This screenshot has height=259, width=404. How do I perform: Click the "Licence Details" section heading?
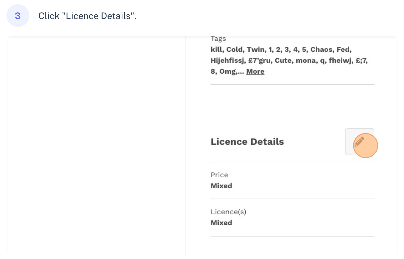[x=247, y=142]
